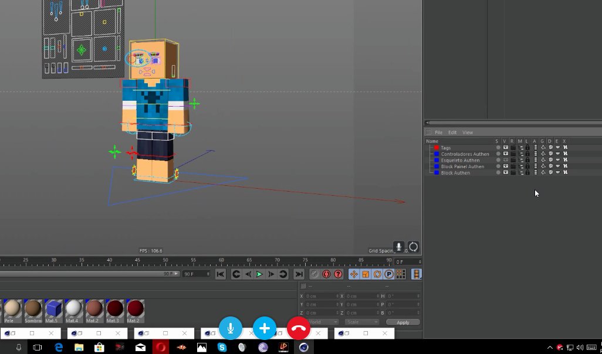The height and width of the screenshot is (354, 602).
Task: Click the 0 F current frame field
Action: point(408,262)
